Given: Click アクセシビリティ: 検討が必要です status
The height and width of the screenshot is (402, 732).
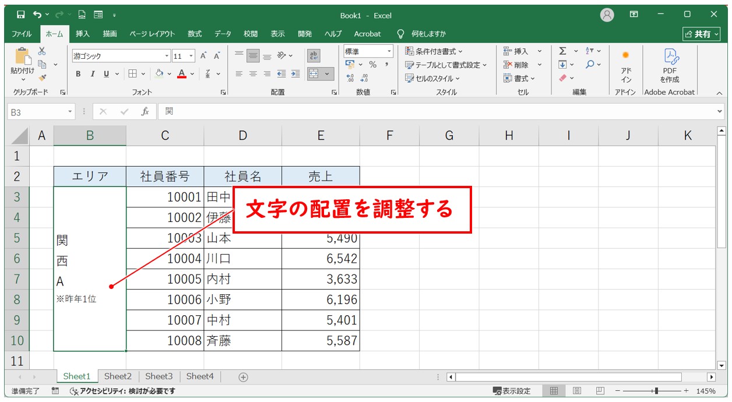Looking at the screenshot, I should click(x=123, y=391).
